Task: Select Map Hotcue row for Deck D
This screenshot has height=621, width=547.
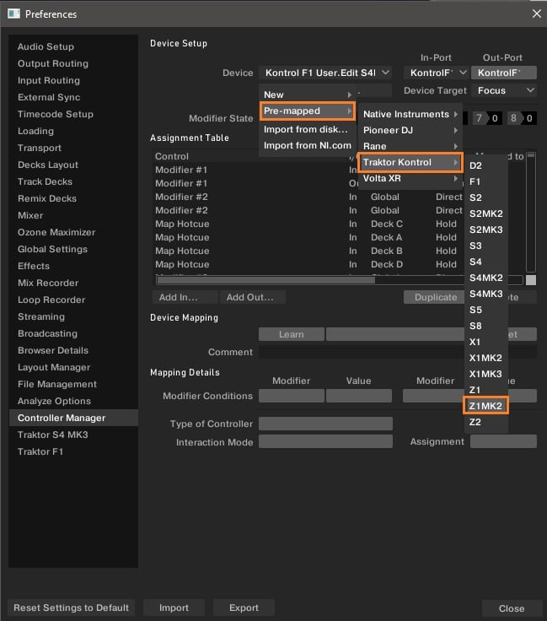Action: [308, 265]
